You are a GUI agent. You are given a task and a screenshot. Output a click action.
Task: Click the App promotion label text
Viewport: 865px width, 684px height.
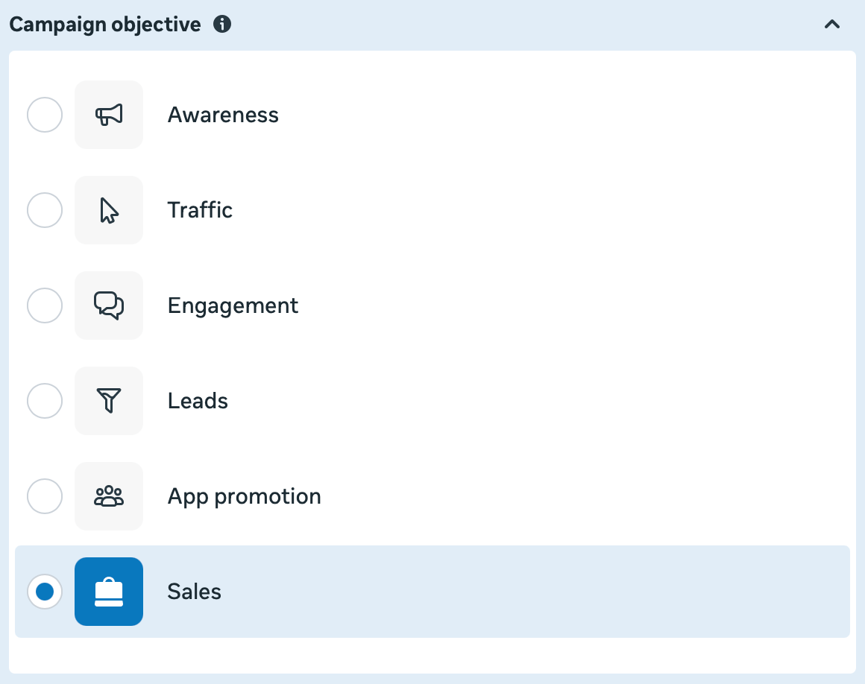point(245,496)
